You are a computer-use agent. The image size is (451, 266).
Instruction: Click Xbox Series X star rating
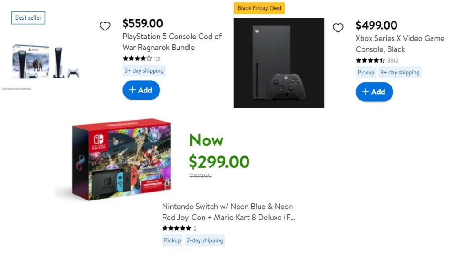coord(370,60)
